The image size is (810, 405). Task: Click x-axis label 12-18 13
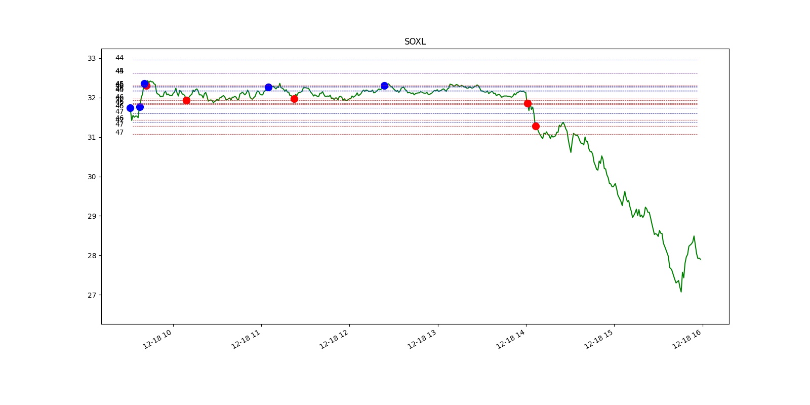[423, 338]
